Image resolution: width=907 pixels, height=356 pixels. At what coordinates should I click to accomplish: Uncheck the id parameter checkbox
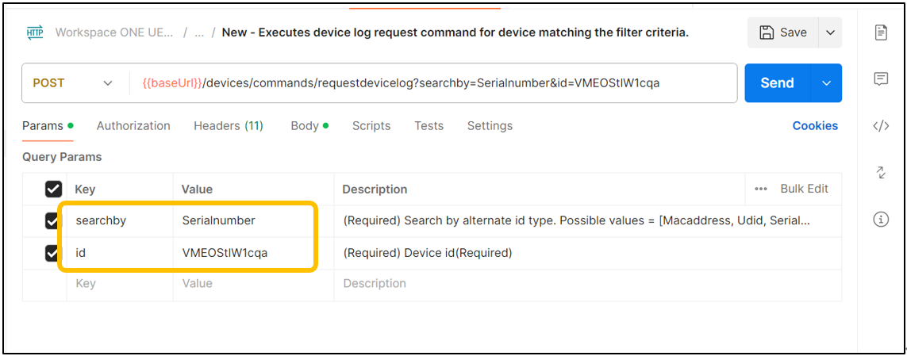pos(52,253)
